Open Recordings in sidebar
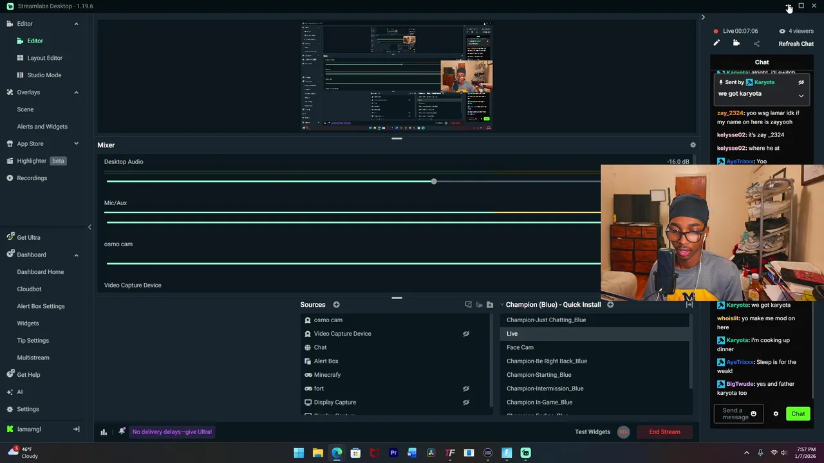Screen dimensions: 824x463 (32, 178)
